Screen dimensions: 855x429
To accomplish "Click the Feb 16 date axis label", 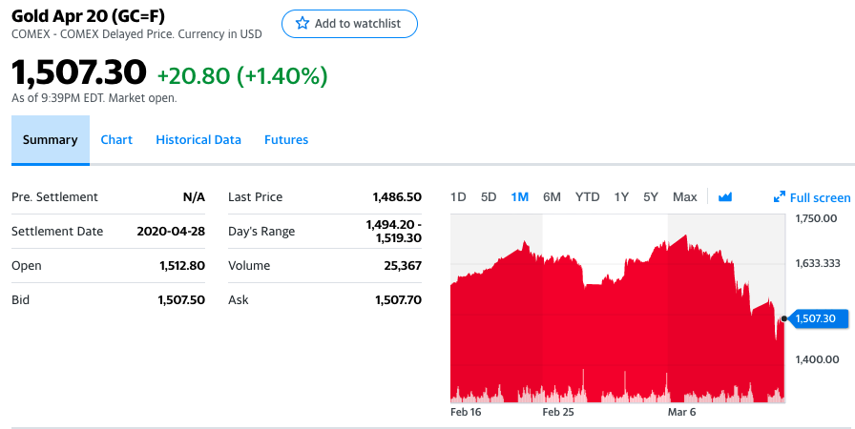I will coord(465,413).
